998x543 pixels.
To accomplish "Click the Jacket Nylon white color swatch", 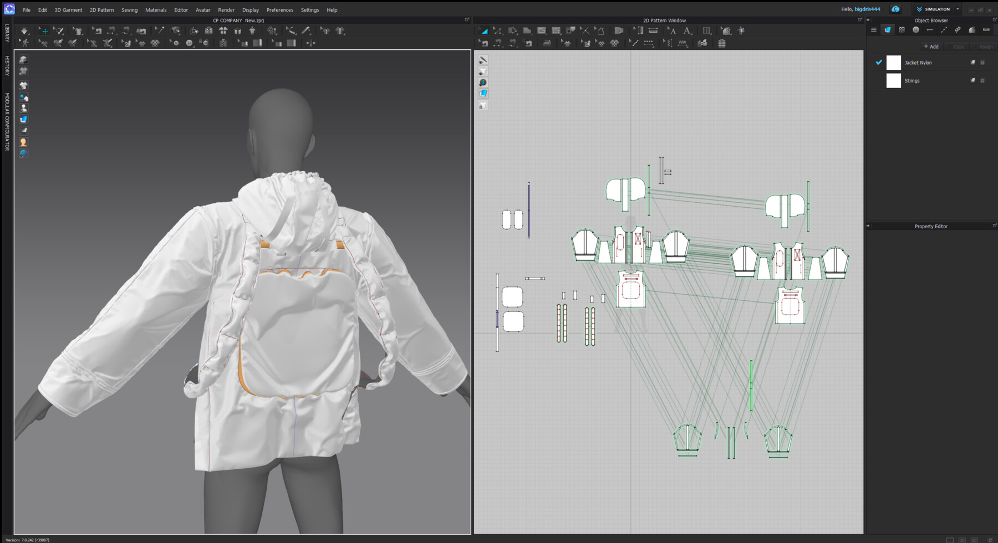I will (894, 63).
